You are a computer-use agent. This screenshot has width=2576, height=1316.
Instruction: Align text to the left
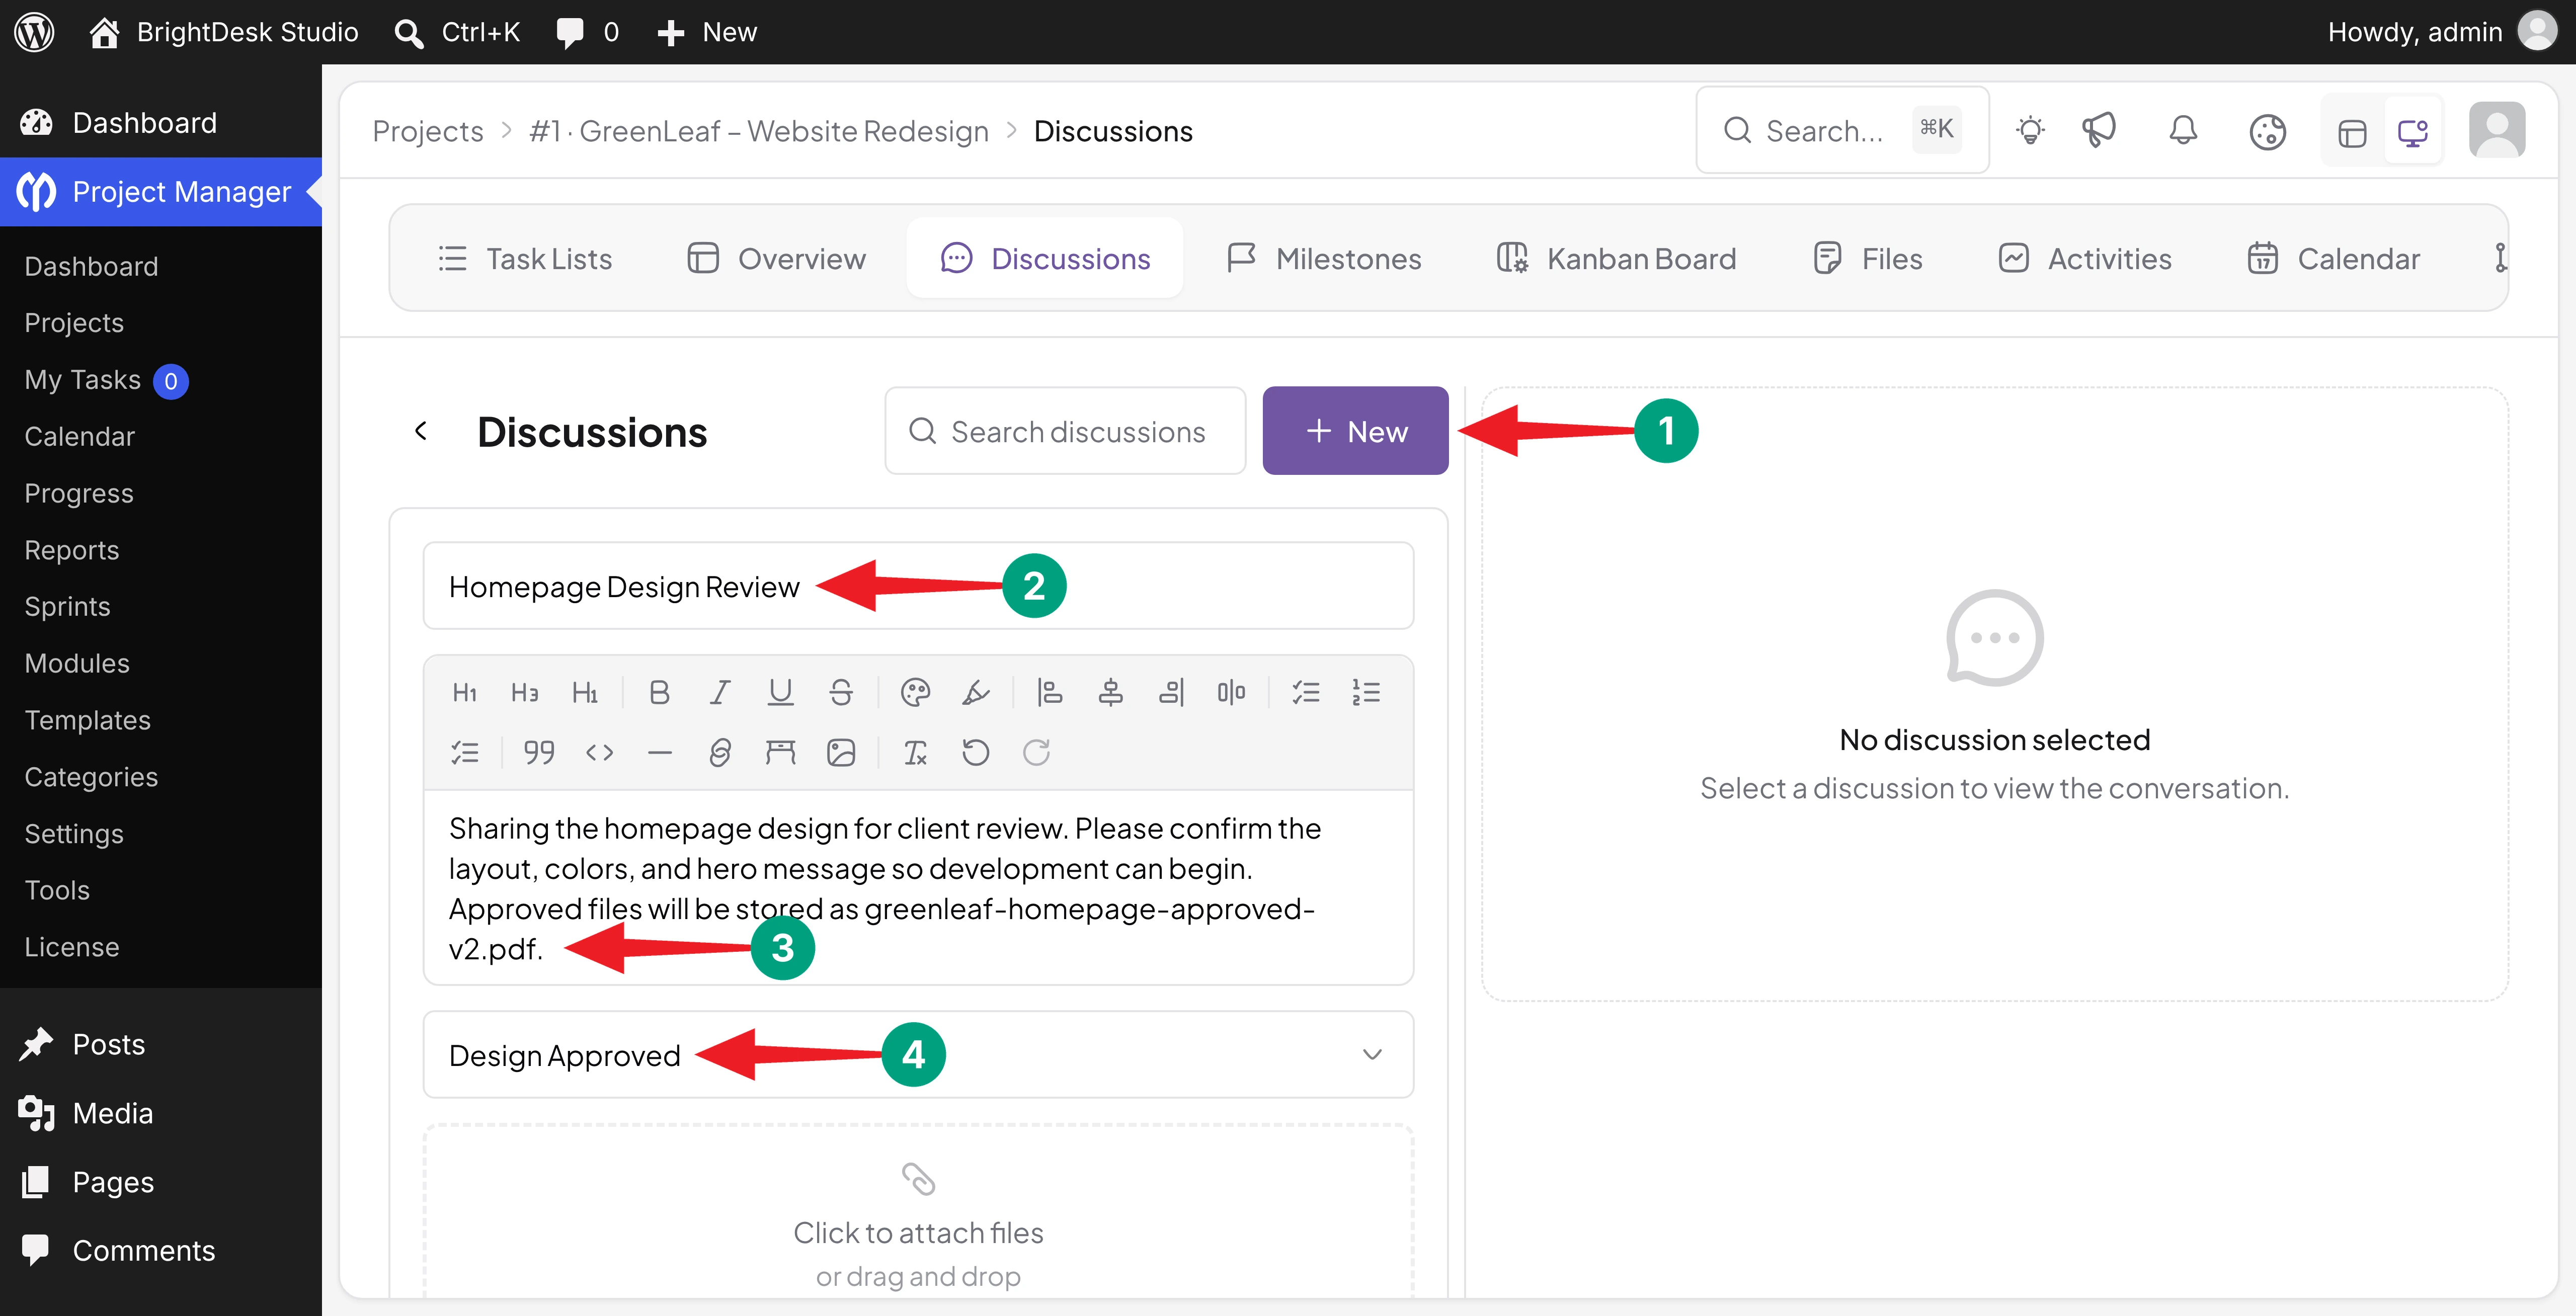coord(1050,692)
